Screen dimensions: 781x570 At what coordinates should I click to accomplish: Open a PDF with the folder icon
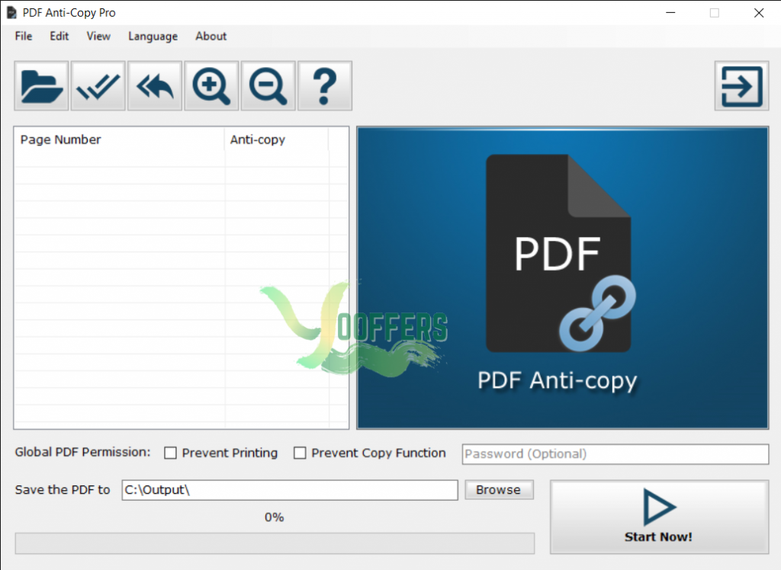pyautogui.click(x=41, y=85)
